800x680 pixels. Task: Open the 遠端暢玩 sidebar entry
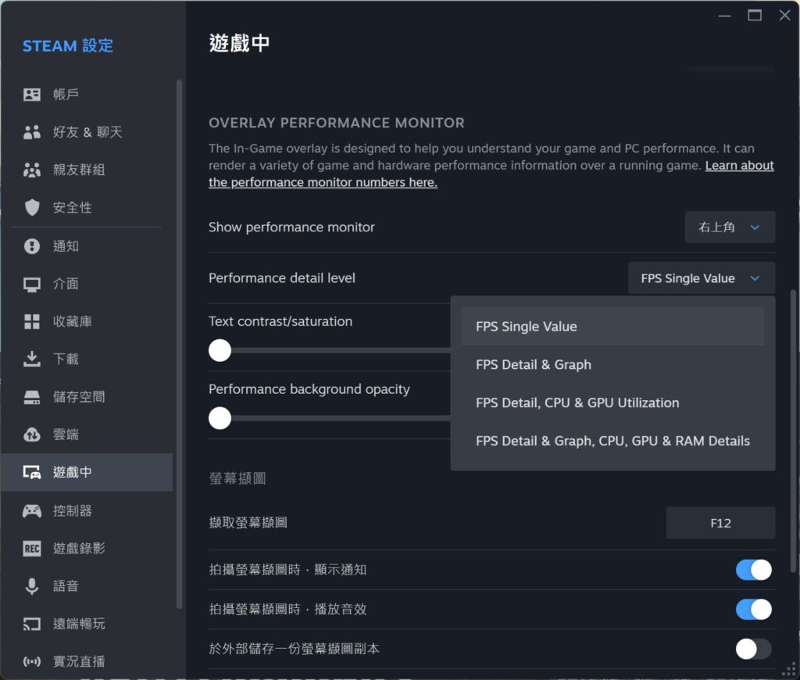(78, 624)
